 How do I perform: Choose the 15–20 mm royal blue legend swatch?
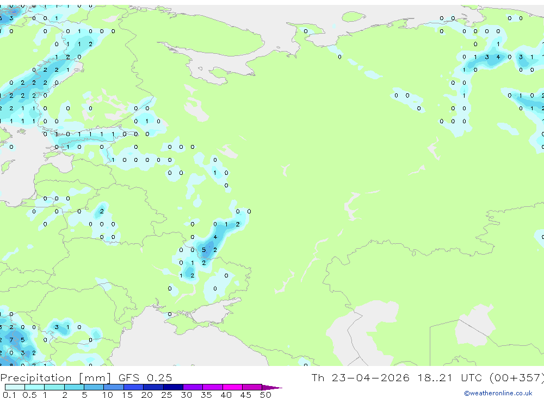tap(134, 387)
